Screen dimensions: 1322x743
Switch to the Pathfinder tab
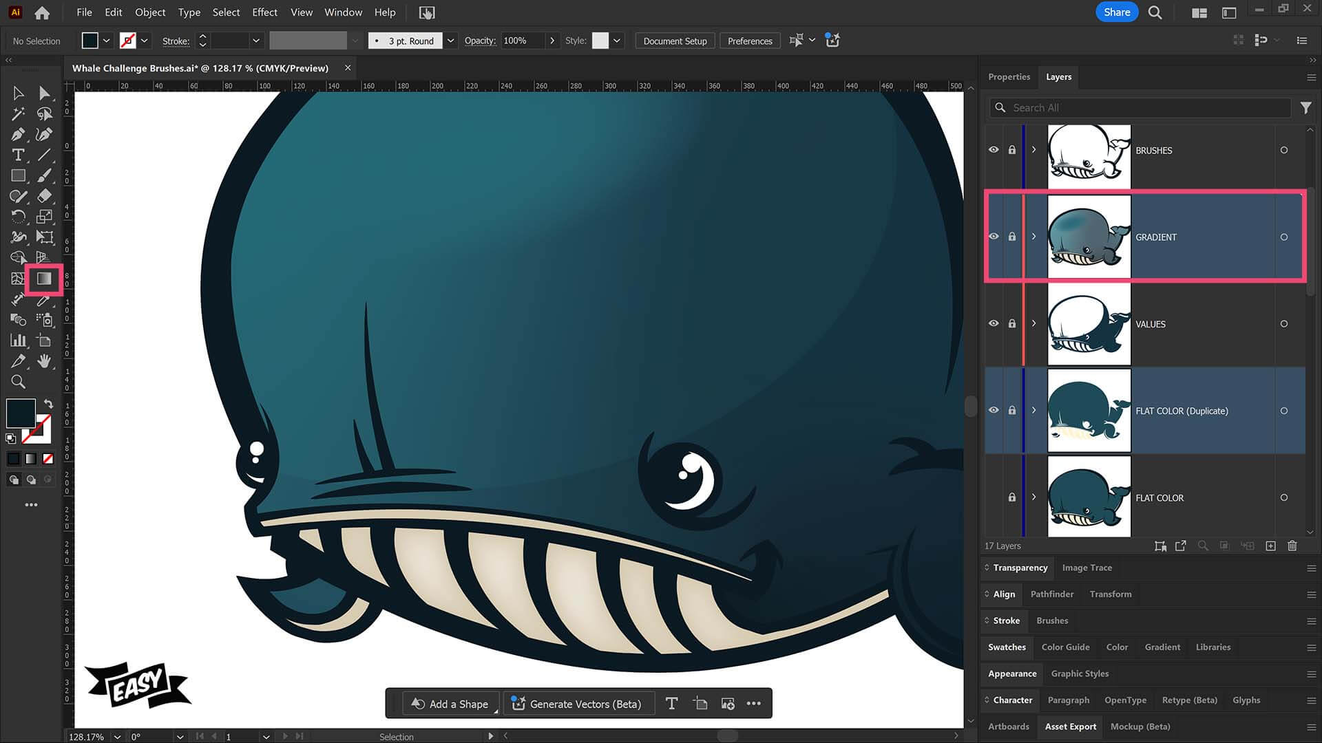pyautogui.click(x=1051, y=594)
